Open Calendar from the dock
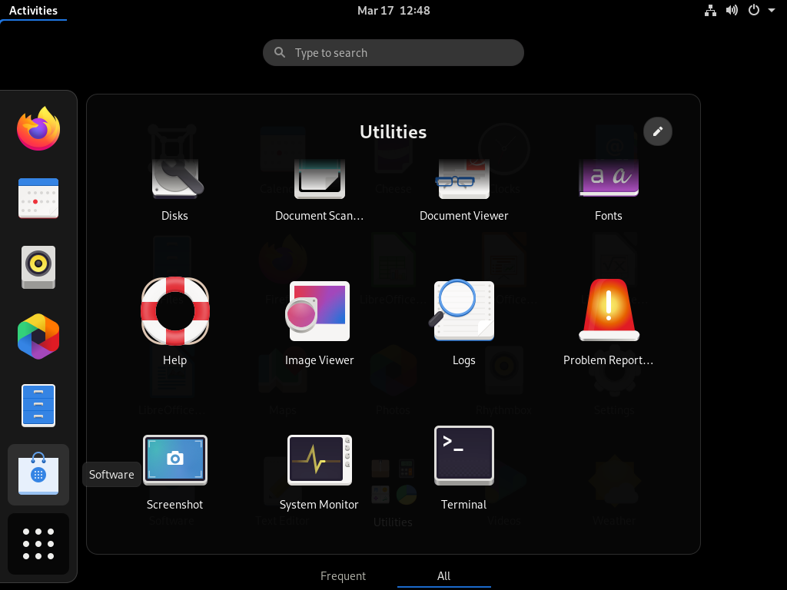Viewport: 787px width, 590px height. [38, 198]
